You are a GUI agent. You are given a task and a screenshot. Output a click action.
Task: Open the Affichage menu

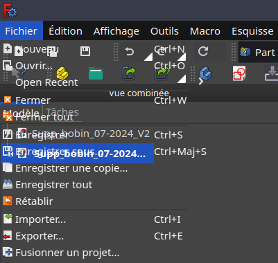click(116, 31)
